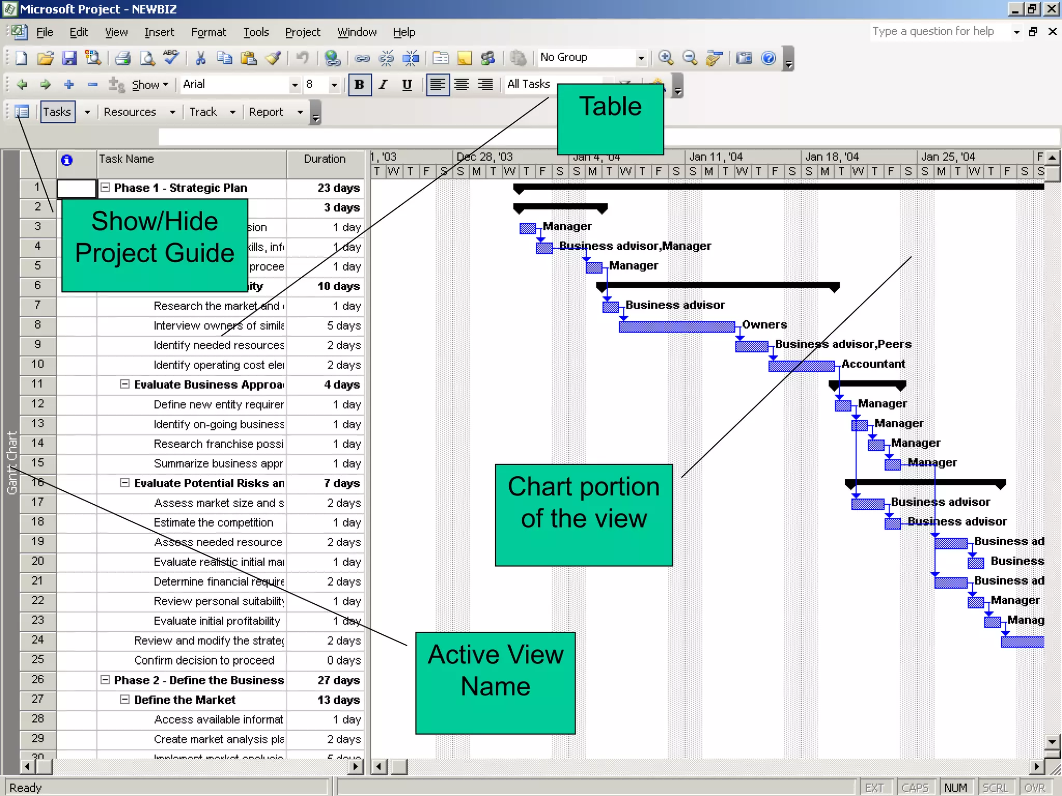Collapse Phase 1 - Strategic Plan
This screenshot has width=1062, height=796.
coord(105,188)
